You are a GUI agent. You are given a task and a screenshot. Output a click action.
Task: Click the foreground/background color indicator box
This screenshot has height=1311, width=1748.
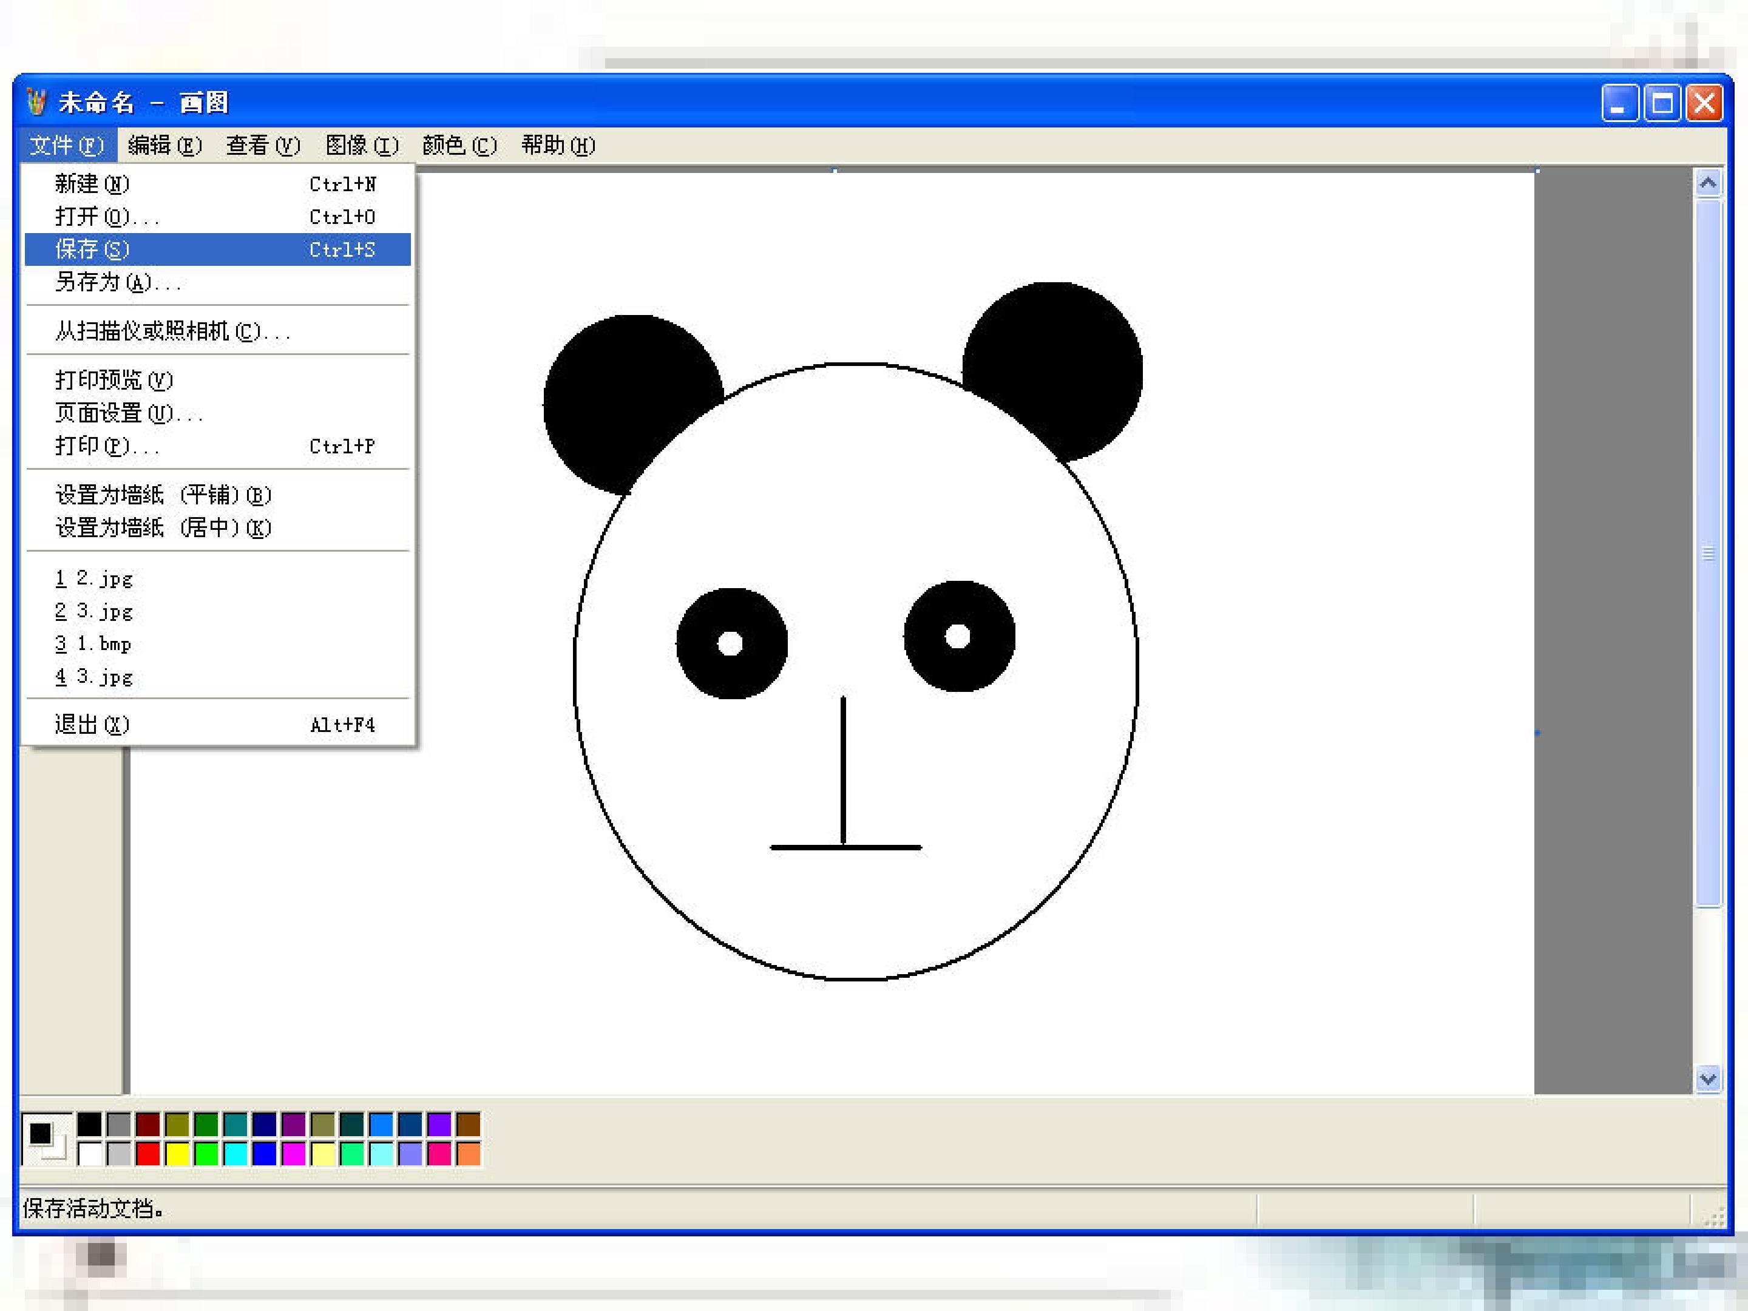[x=47, y=1139]
